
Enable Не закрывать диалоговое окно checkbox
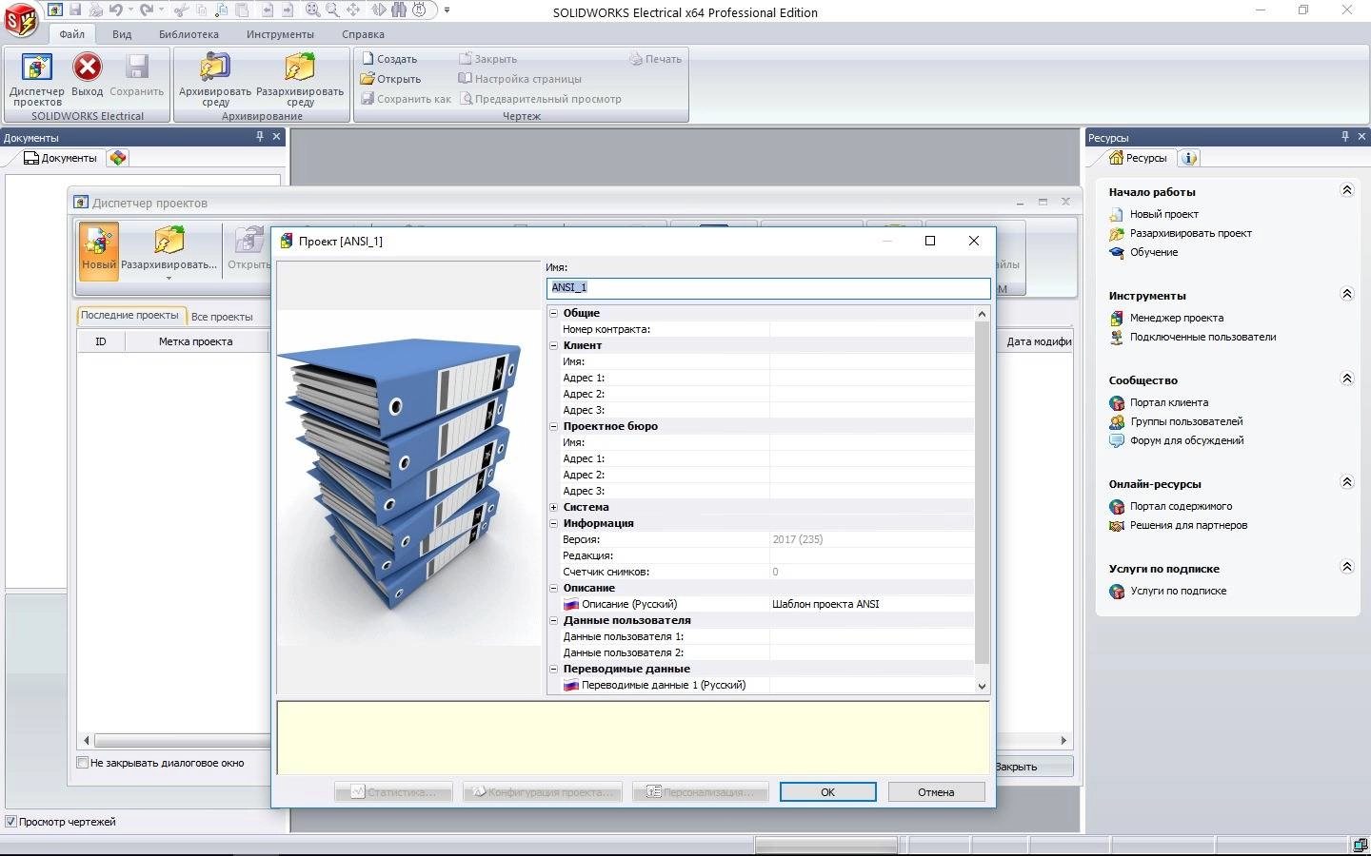pos(83,763)
